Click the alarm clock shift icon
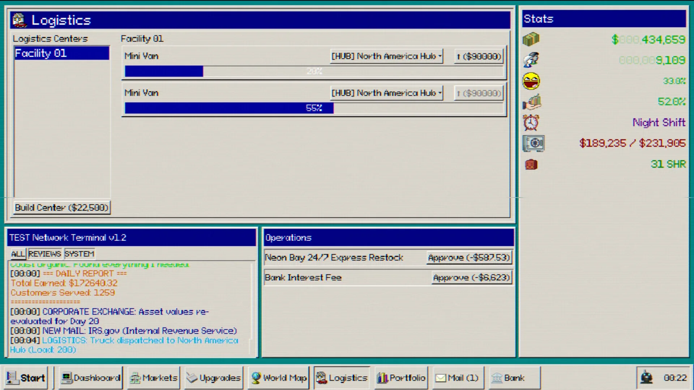Viewport: 694px width, 390px height. (x=531, y=122)
